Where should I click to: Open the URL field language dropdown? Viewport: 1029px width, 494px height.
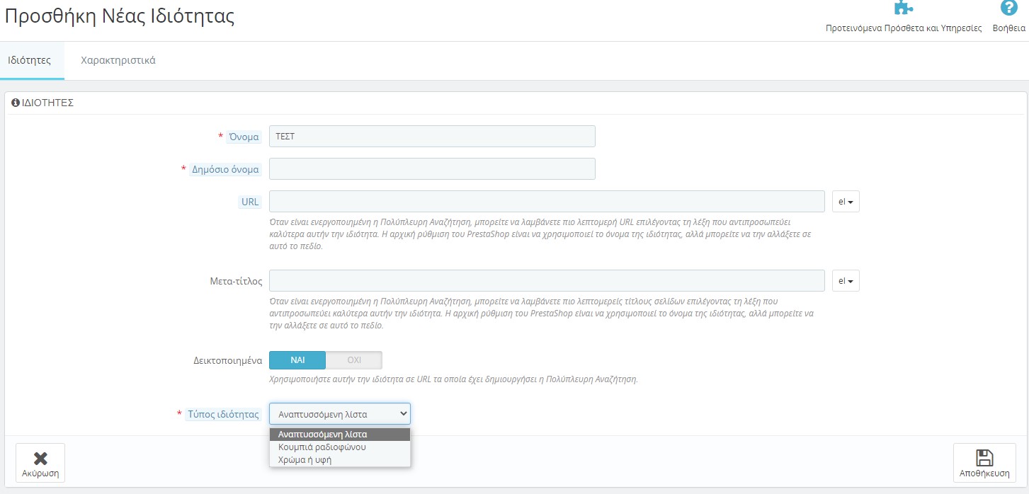845,202
